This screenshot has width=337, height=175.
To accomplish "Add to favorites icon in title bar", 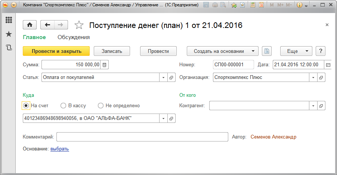I will click(x=234, y=5).
